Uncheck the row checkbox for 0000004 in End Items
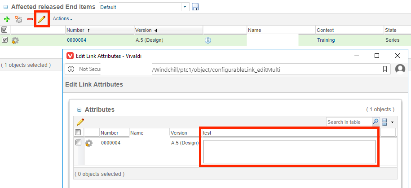The image size is (411, 188). click(4, 40)
